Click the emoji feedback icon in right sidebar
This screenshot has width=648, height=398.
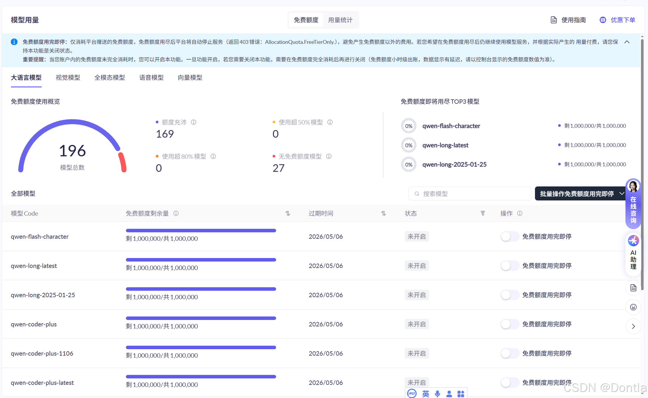pyautogui.click(x=633, y=307)
